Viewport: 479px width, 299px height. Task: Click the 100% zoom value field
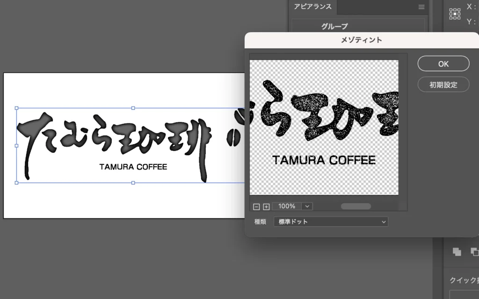click(287, 206)
